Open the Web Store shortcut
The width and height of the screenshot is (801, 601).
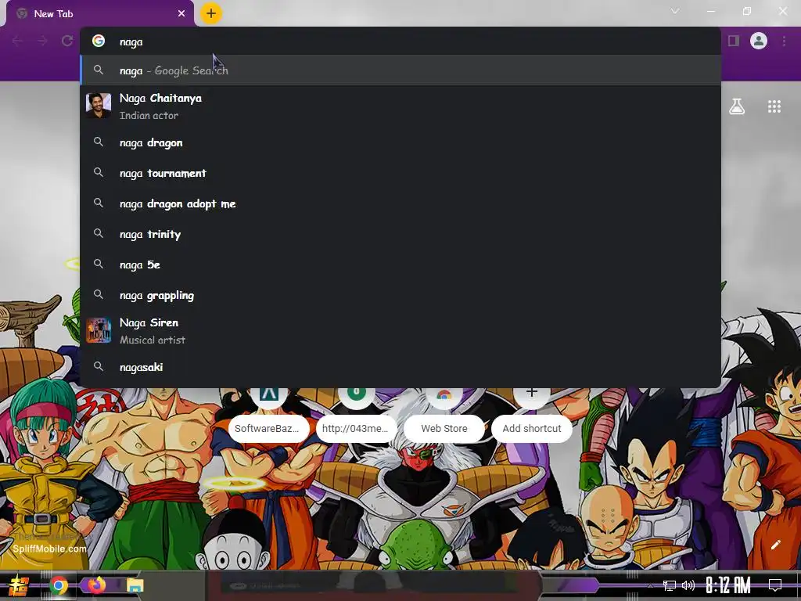(444, 416)
